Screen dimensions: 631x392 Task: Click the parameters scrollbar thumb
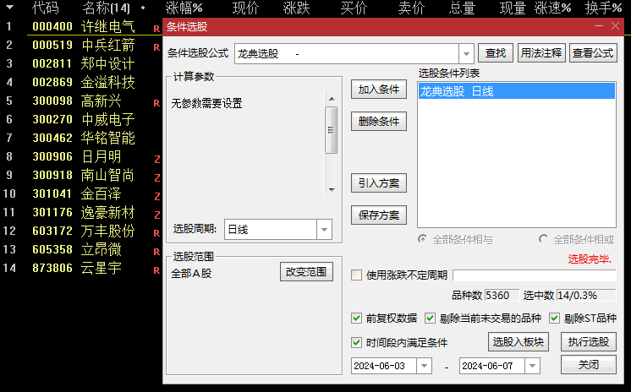332,130
